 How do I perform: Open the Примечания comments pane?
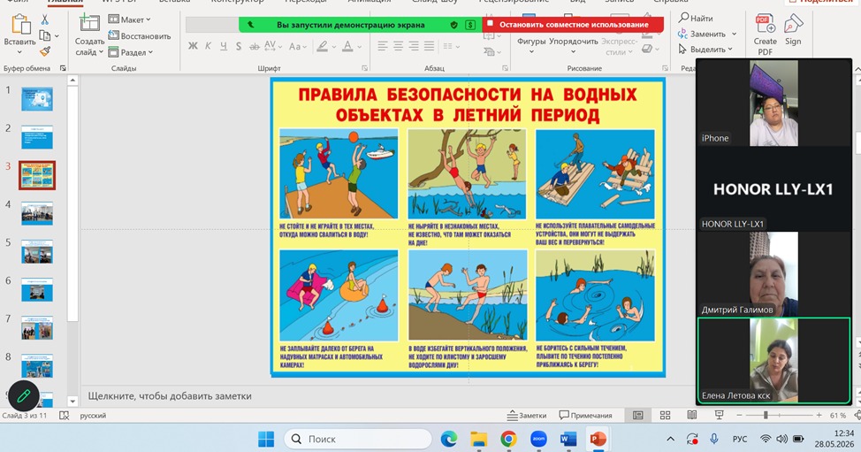coord(585,416)
